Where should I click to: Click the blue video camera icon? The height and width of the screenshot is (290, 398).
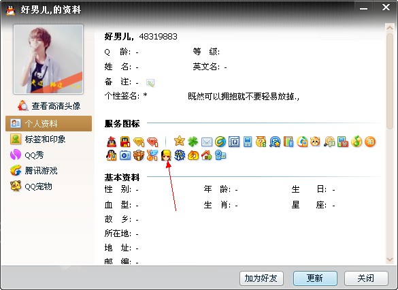pos(220,155)
